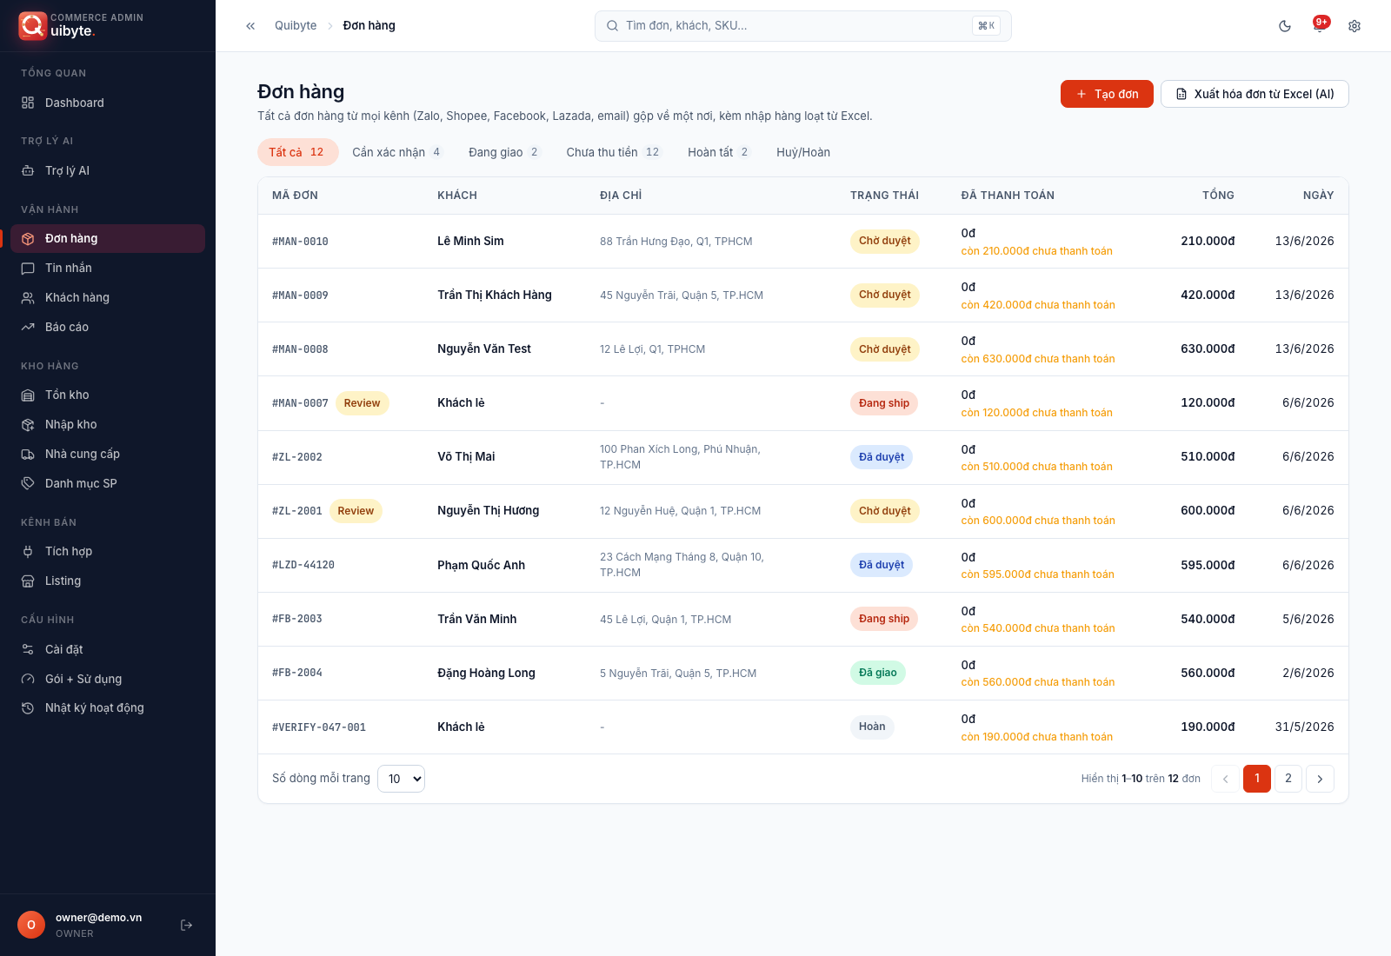Viewport: 1391px width, 956px height.
Task: Click MÃ ĐƠN column header
Action: pos(295,196)
